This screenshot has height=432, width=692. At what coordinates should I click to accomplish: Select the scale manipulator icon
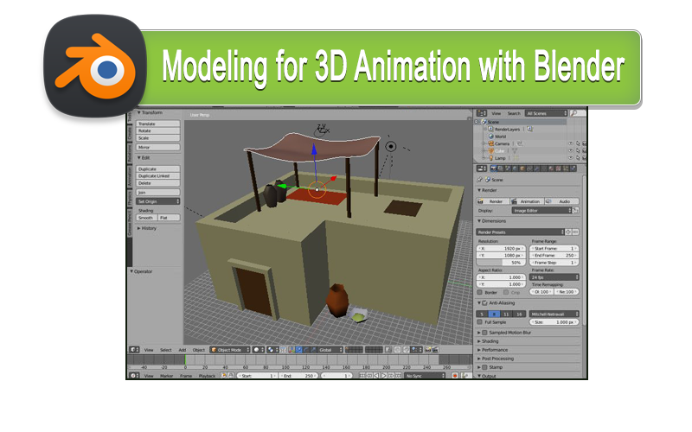click(x=313, y=350)
